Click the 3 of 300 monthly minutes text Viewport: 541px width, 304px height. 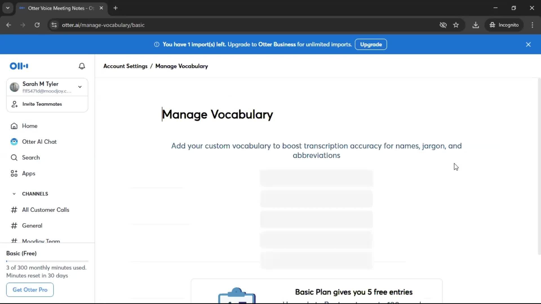point(46,268)
